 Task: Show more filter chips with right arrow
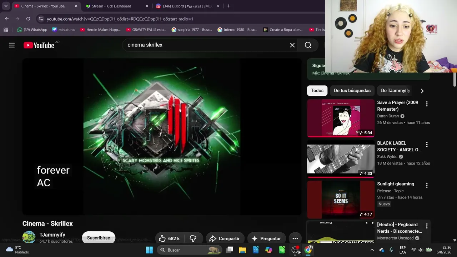pyautogui.click(x=422, y=91)
